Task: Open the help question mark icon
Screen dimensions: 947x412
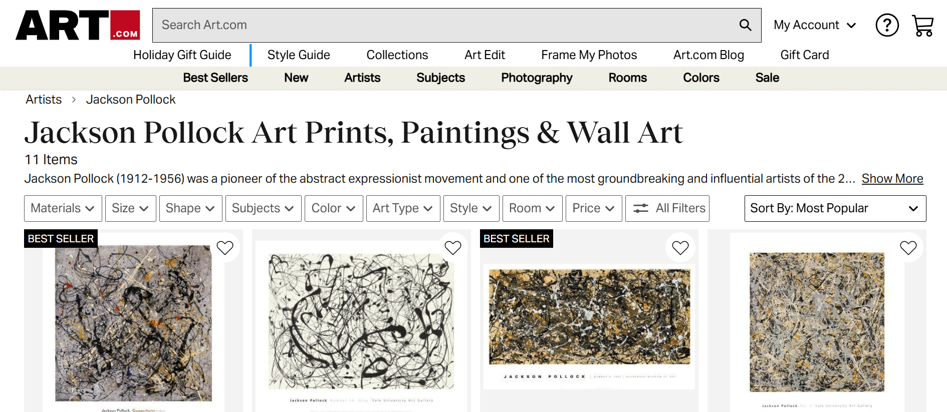Action: pyautogui.click(x=887, y=25)
